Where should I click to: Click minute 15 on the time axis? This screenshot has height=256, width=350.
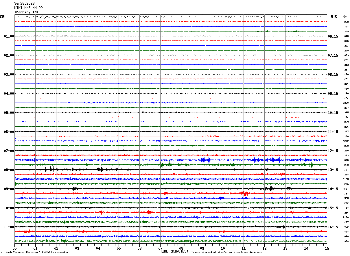pos(327,248)
